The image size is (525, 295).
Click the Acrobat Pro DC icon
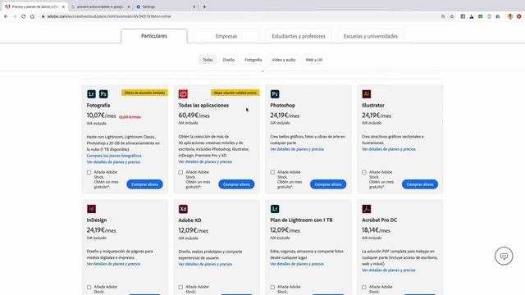[x=367, y=209]
